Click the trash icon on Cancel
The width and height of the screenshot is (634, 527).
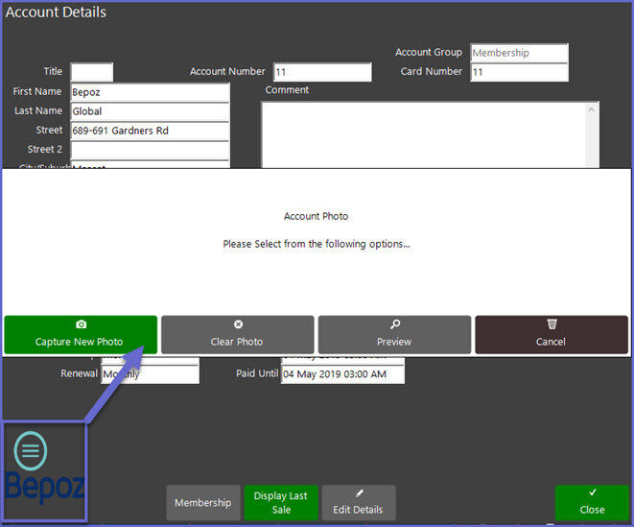click(x=552, y=325)
